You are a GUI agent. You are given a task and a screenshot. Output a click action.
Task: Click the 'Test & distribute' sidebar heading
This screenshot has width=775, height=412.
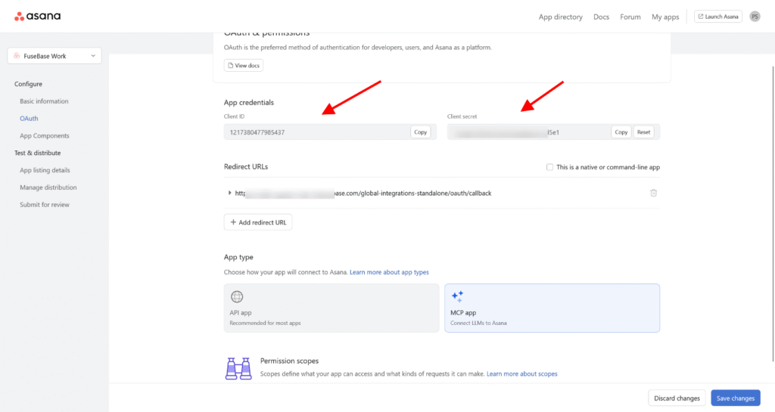(x=38, y=153)
